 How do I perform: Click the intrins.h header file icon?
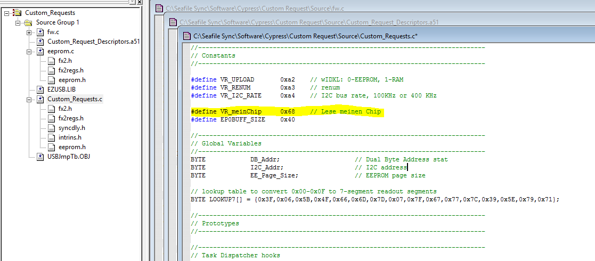(52, 138)
